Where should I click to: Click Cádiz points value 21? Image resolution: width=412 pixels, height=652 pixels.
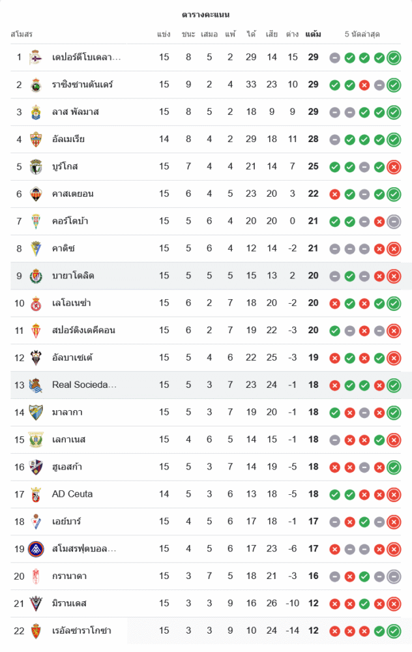click(x=313, y=248)
